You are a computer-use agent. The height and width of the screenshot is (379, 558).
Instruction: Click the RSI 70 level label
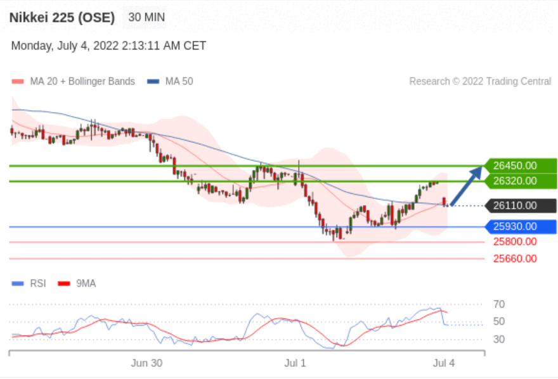pos(499,304)
